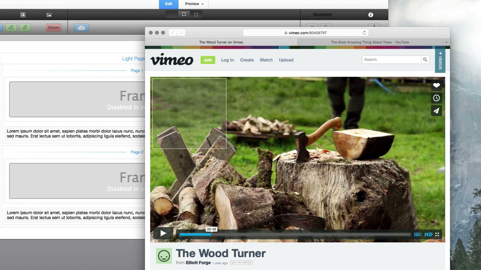
Task: Select the second disabled Frame placeholder
Action: [x=77, y=181]
